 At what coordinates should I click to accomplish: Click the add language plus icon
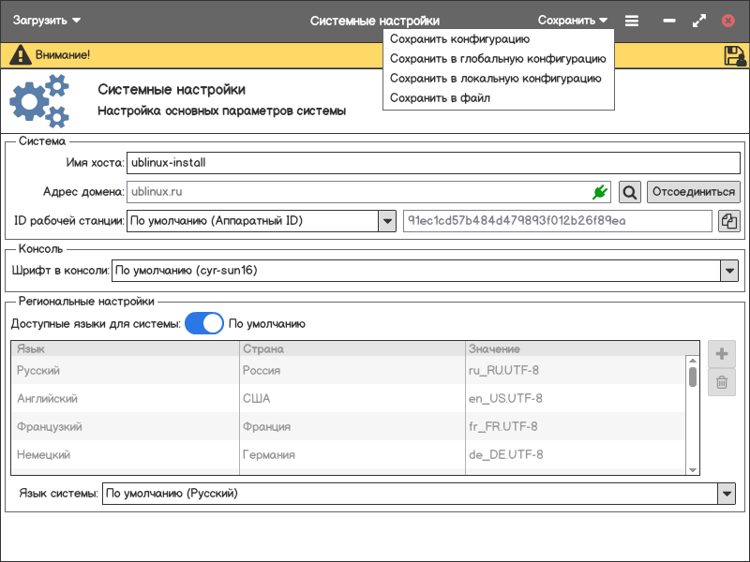[x=721, y=354]
